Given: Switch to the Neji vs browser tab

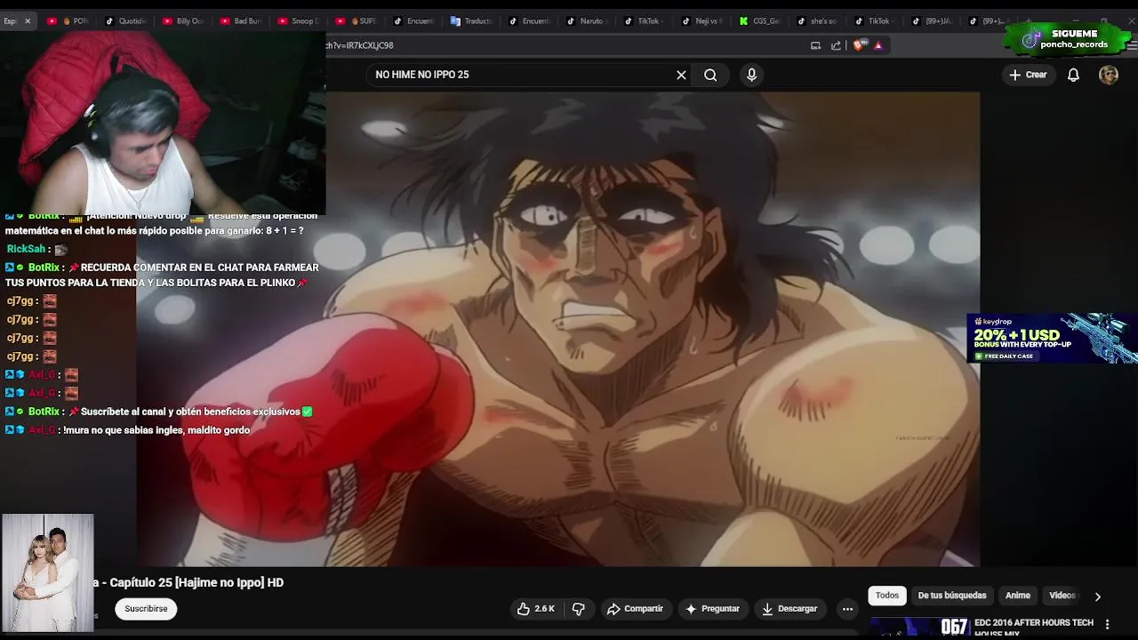Looking at the screenshot, I should (702, 20).
